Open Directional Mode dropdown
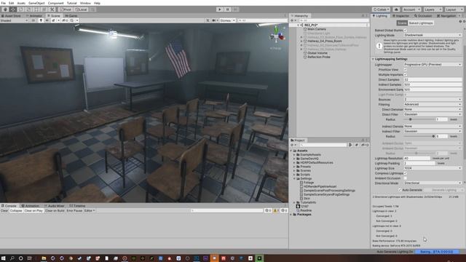The width and height of the screenshot is (466, 262). pos(433,183)
